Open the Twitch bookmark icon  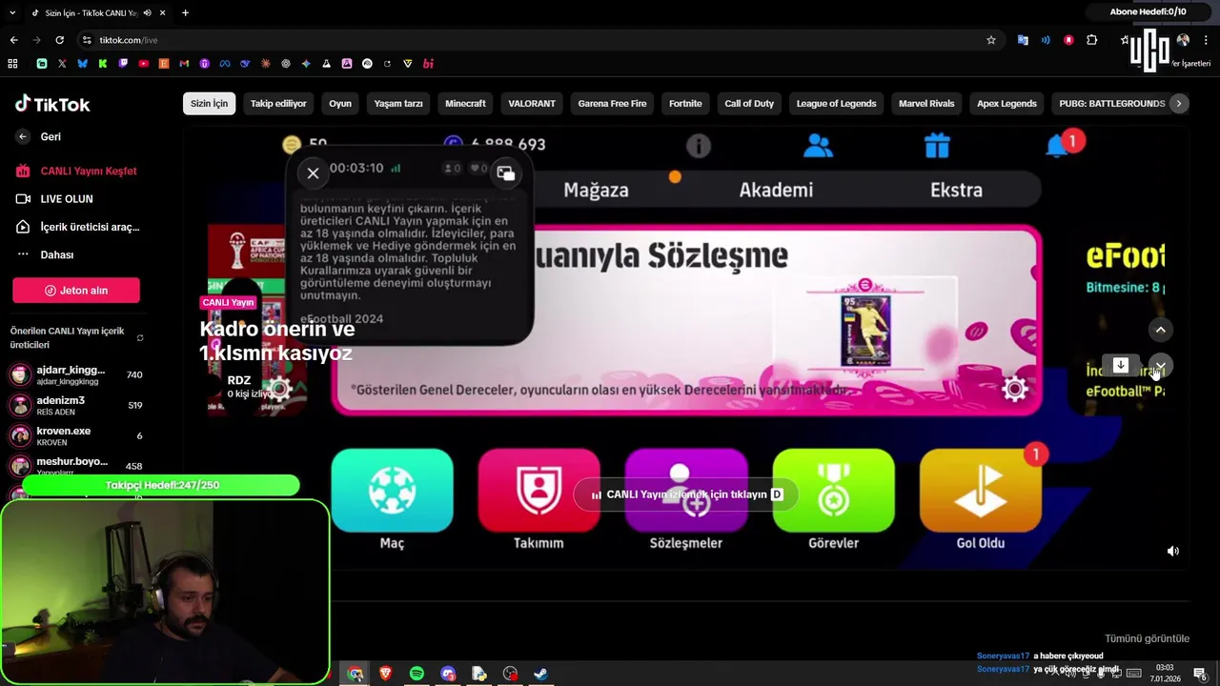click(123, 64)
